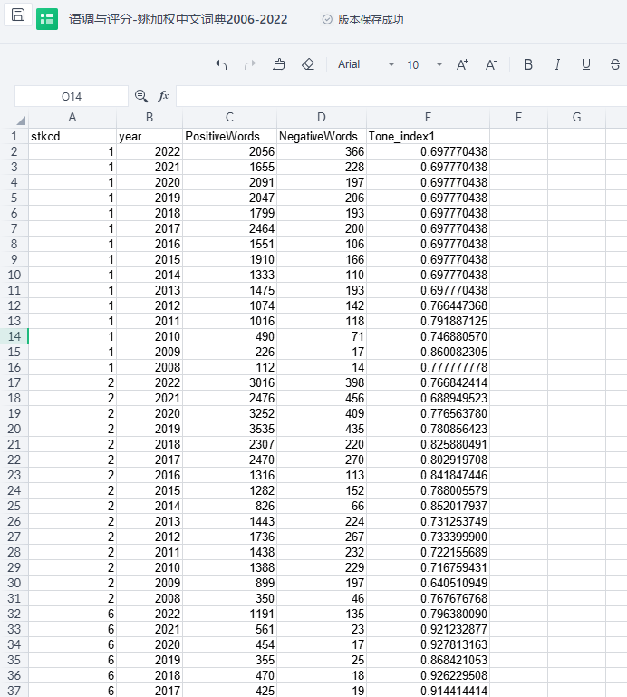Open the font size dropdown
This screenshot has height=697, width=627.
tap(439, 64)
